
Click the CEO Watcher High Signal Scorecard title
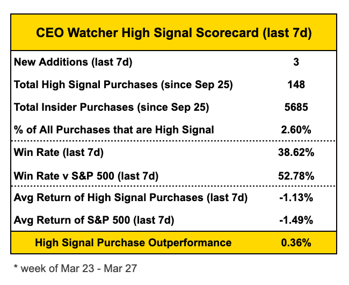point(174,33)
